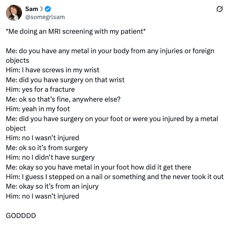Click the last 'no I wasn't injured' line
This screenshot has width=227, height=225.
(x=42, y=196)
